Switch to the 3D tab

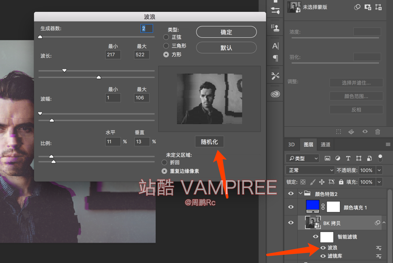291,145
